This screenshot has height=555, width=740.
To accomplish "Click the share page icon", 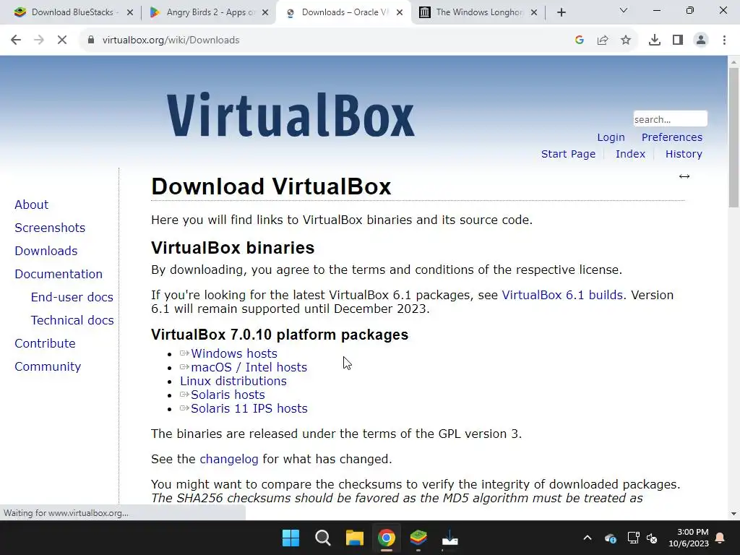I will 603,40.
